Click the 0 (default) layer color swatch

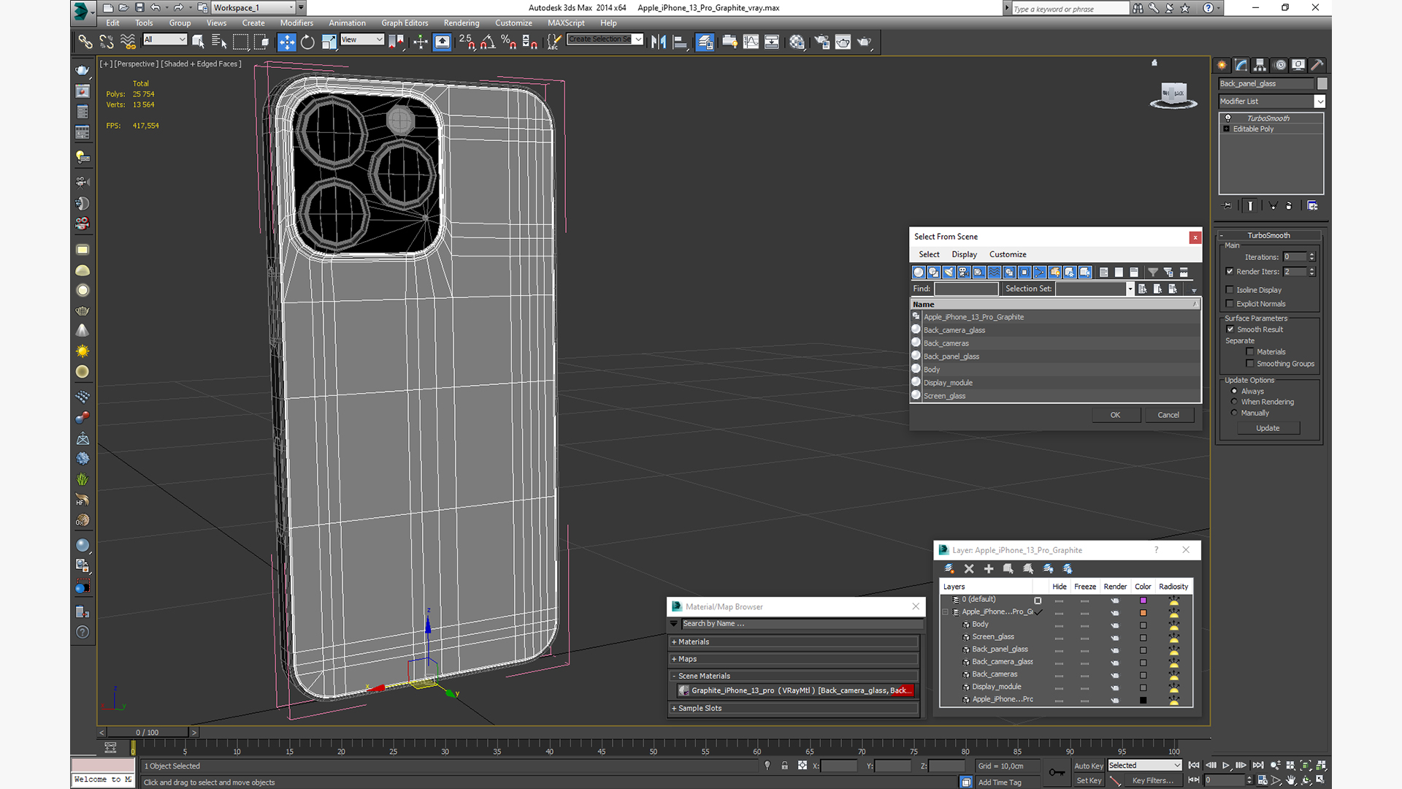click(1143, 601)
